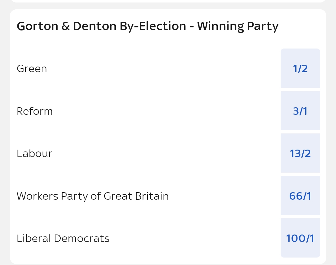
Task: Pick Reform at 3/1 odds
Action: click(300, 111)
